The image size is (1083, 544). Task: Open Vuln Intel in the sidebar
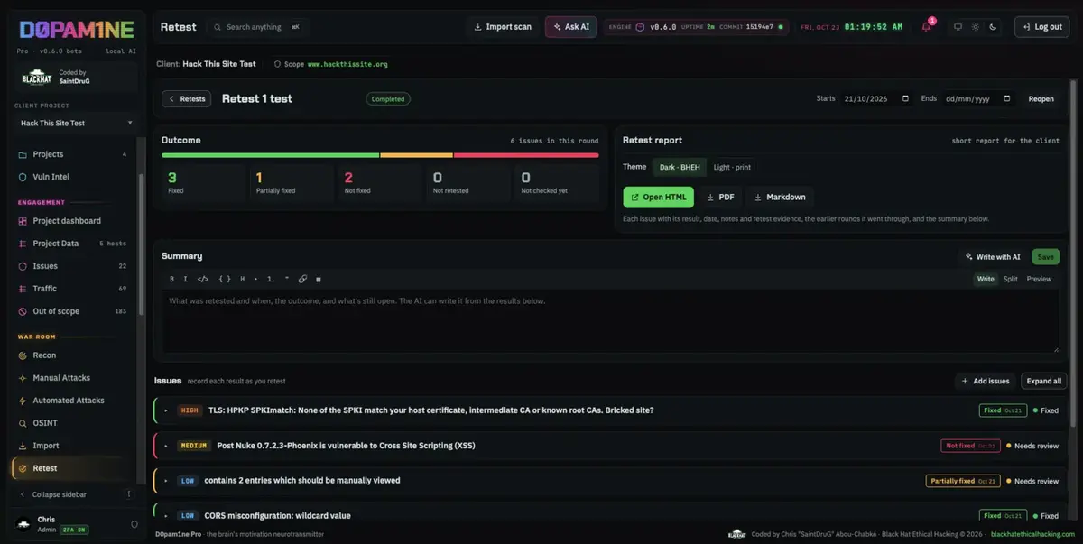pos(72,177)
